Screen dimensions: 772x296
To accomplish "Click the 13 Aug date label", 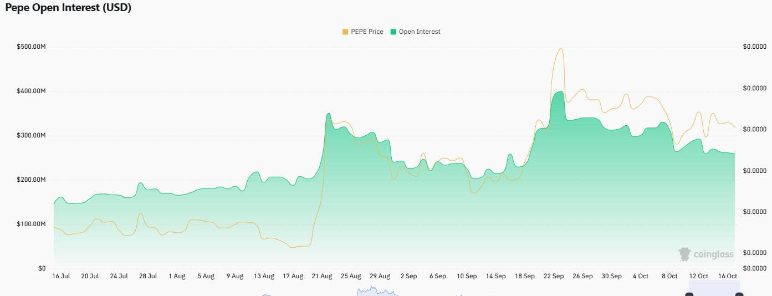I will click(264, 276).
